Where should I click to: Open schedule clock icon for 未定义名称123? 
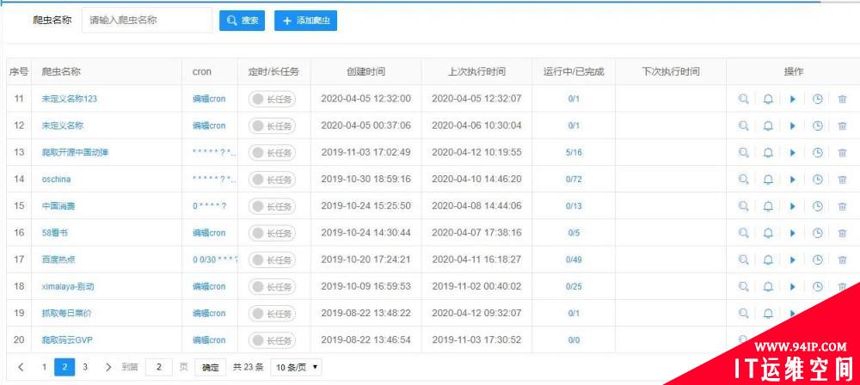click(x=817, y=100)
